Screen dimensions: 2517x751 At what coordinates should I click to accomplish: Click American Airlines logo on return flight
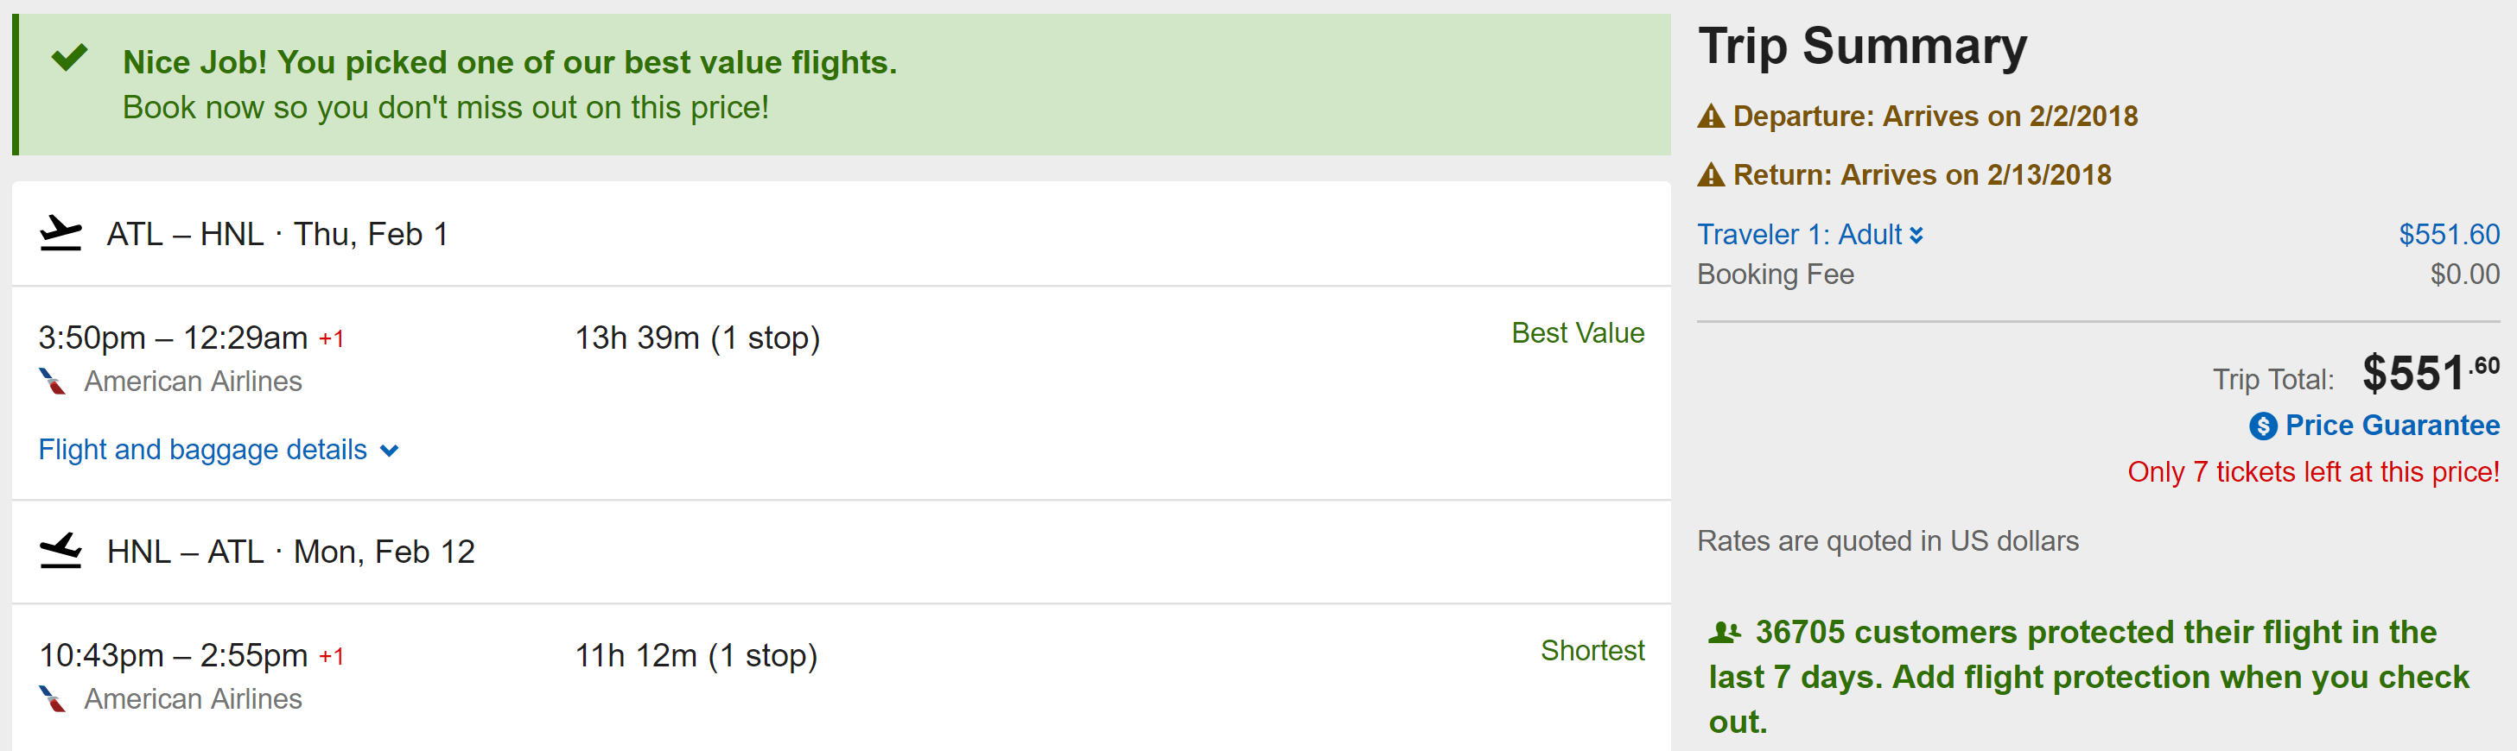coord(53,698)
